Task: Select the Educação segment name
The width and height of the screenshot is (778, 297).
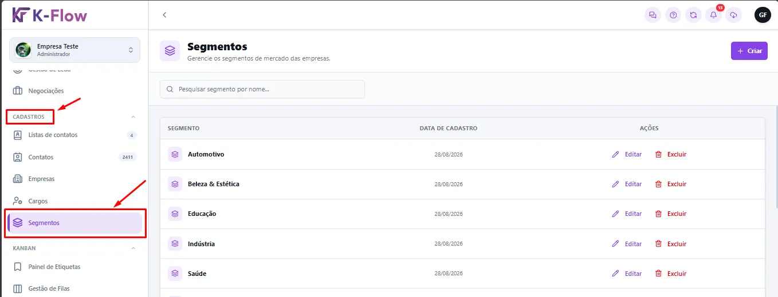Action: [x=202, y=214]
